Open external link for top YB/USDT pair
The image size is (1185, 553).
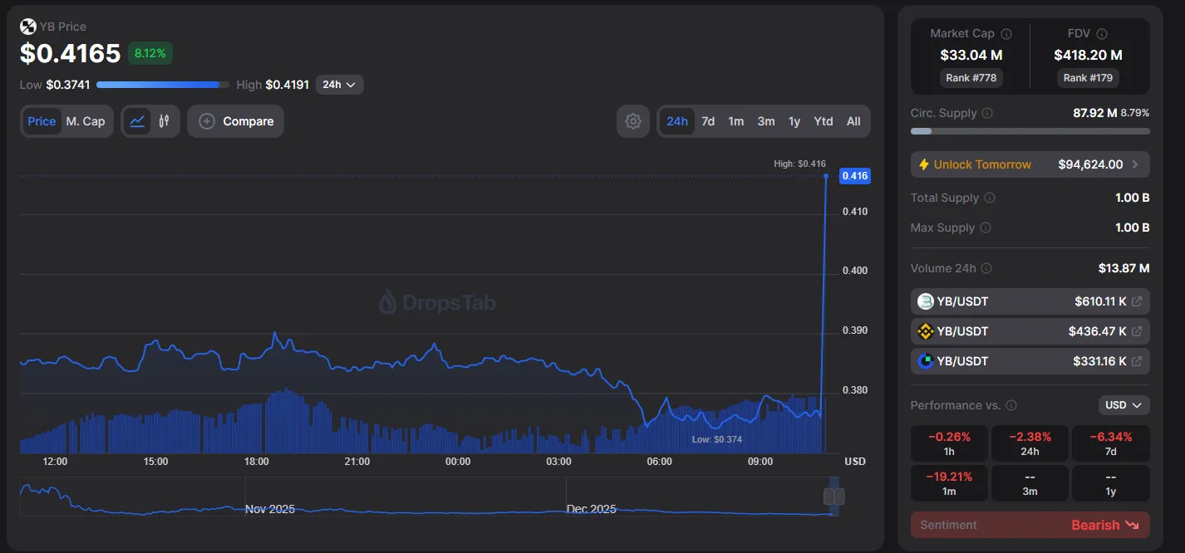(x=1138, y=301)
